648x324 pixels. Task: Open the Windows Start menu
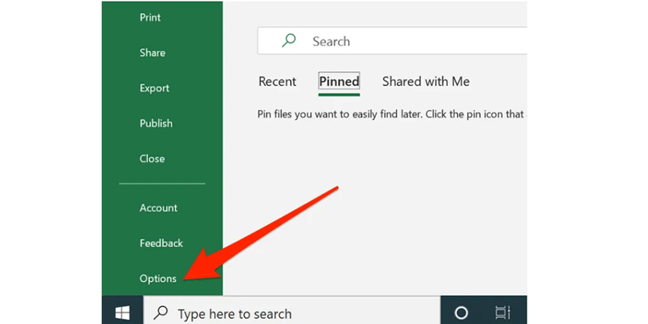coord(122,312)
